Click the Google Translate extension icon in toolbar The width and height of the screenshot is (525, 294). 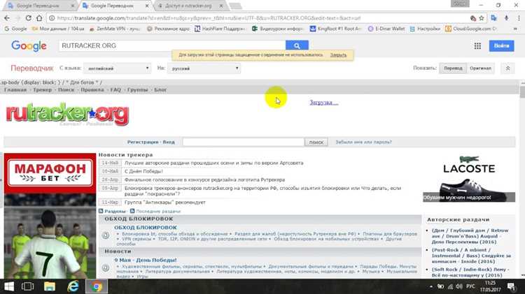(x=494, y=18)
